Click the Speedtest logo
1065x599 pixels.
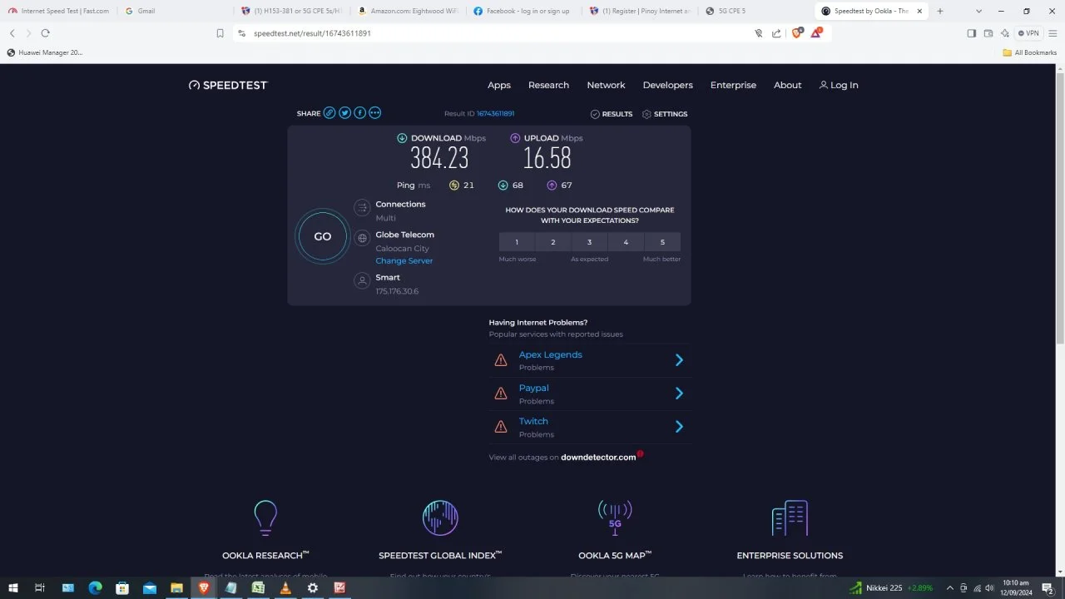(228, 85)
